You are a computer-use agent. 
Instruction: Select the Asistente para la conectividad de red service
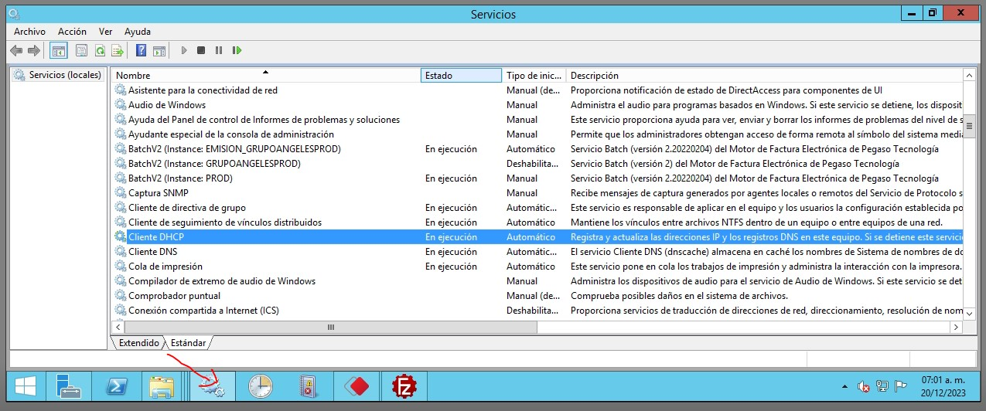pos(203,90)
